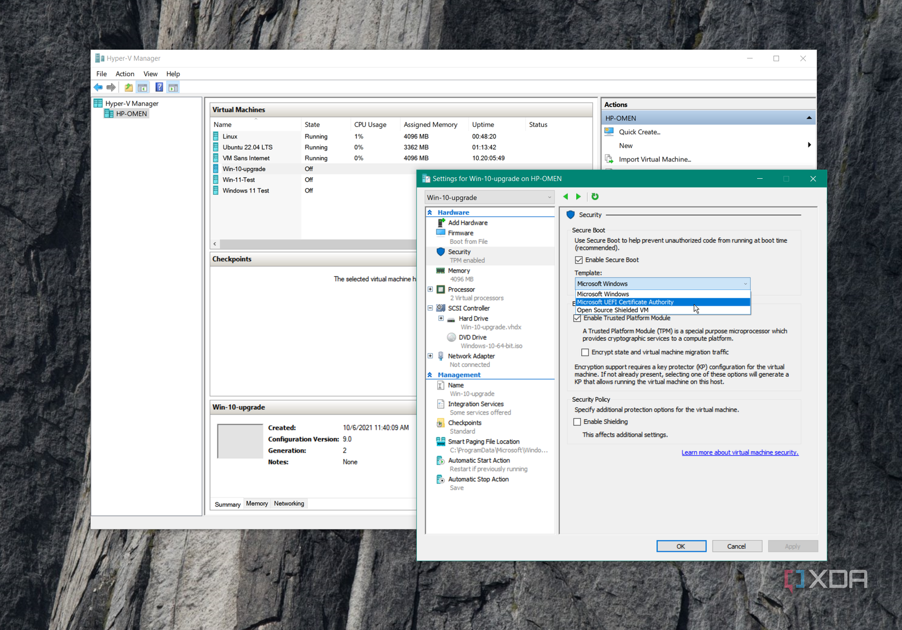Open the Action menu in Hyper-V Manager
The image size is (902, 630).
[125, 73]
